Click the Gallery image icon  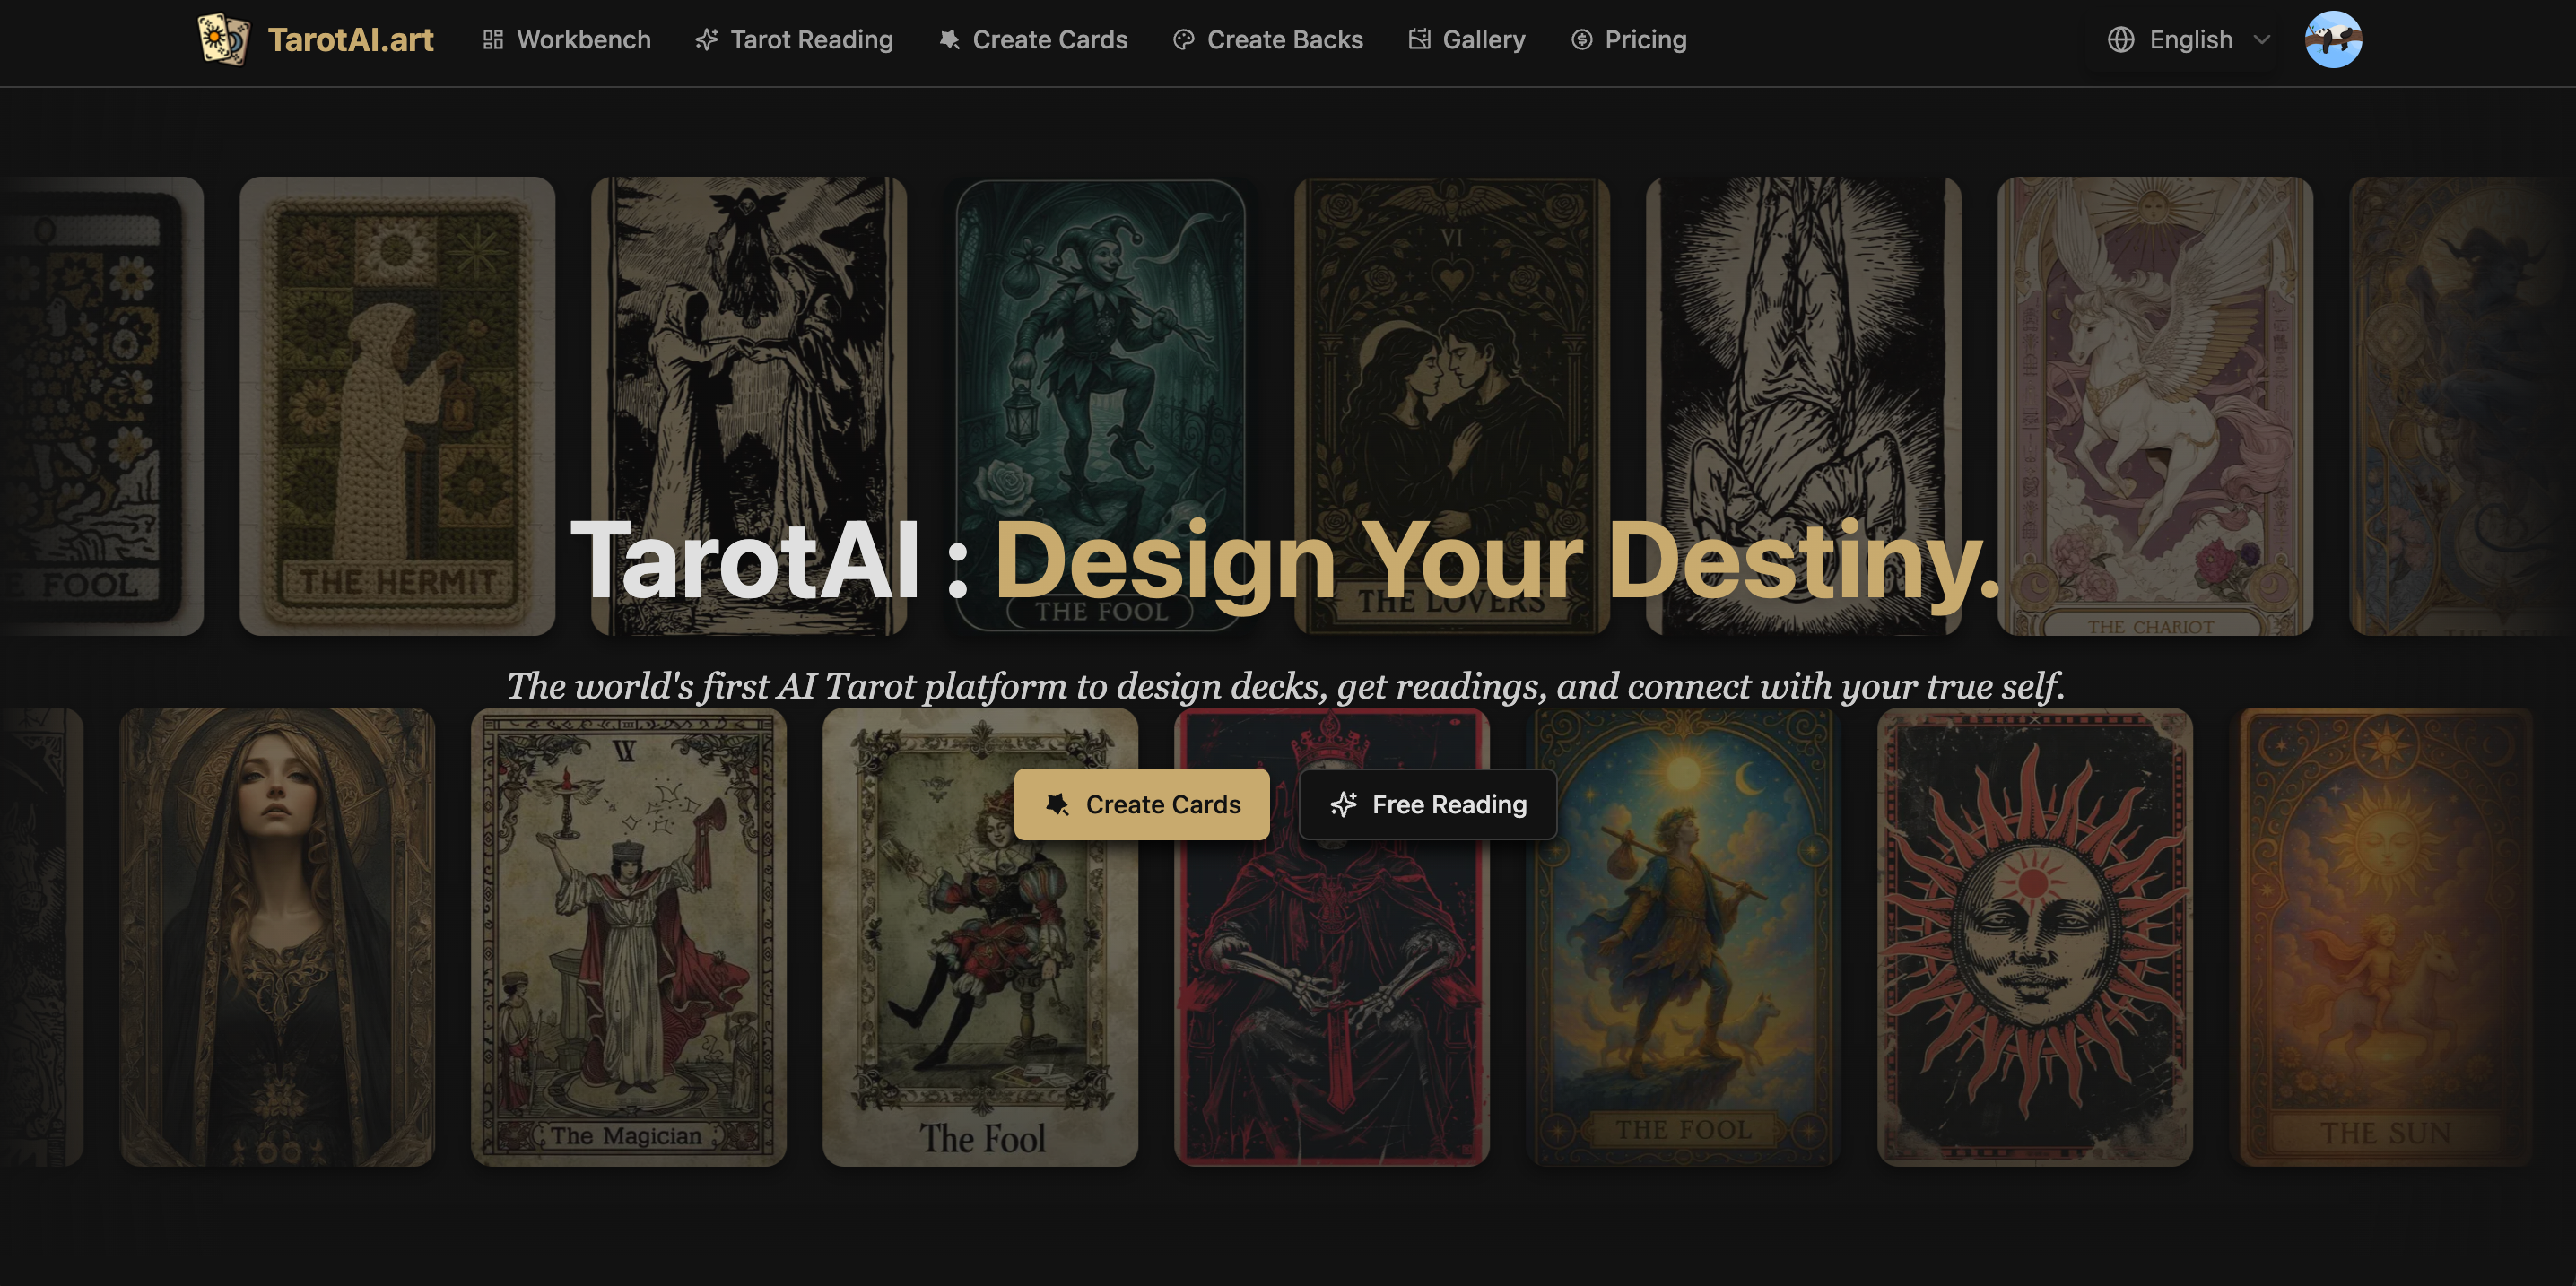point(1419,40)
